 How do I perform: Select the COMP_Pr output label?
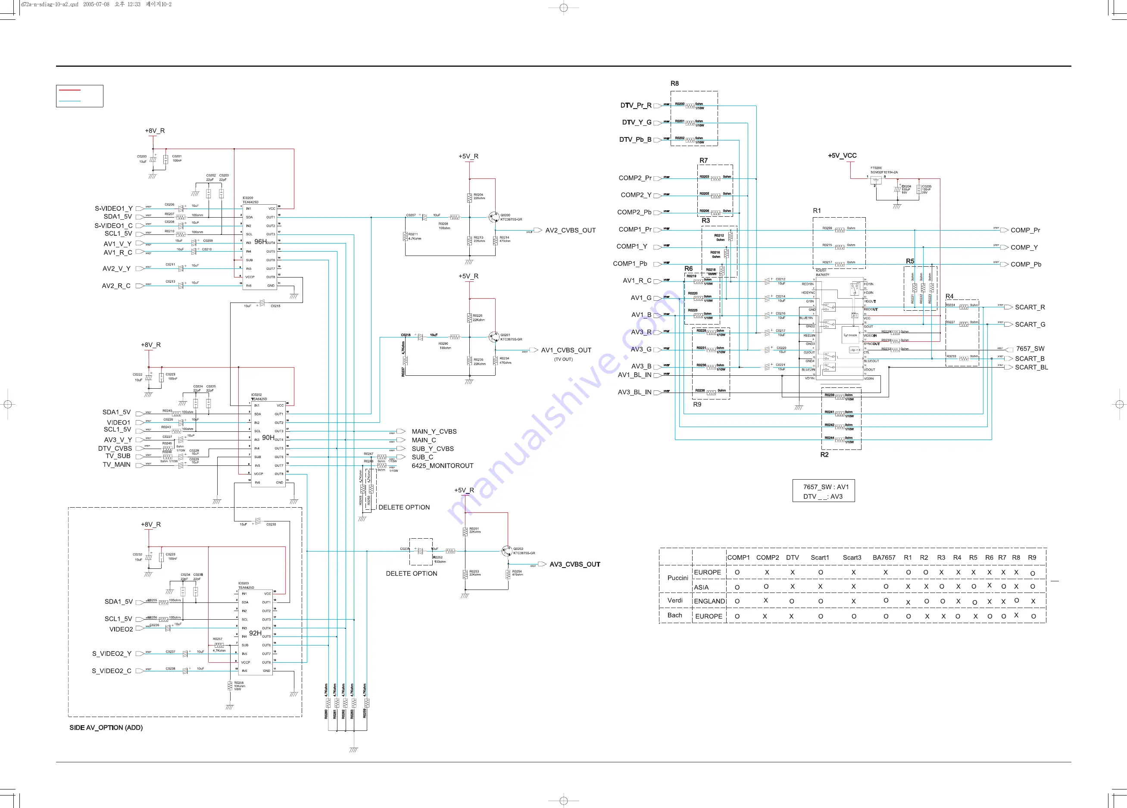click(x=1025, y=230)
